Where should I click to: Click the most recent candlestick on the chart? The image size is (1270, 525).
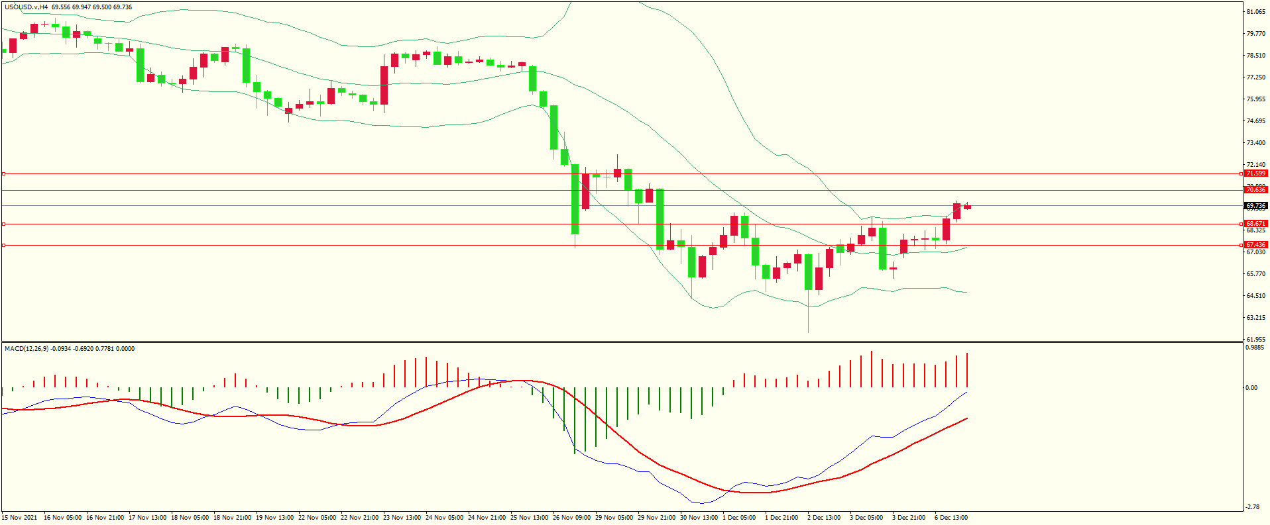point(967,207)
